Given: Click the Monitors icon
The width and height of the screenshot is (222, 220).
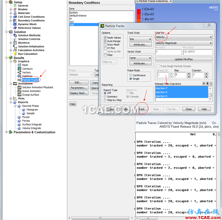Looking at the screenshot, I should [15, 43].
